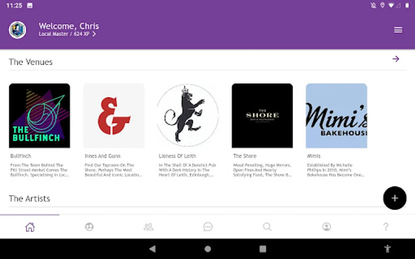
Task: Open the search tab
Action: [x=267, y=227]
